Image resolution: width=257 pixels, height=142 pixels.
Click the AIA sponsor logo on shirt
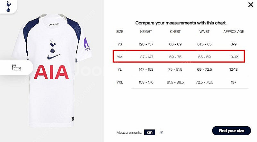(x=51, y=72)
